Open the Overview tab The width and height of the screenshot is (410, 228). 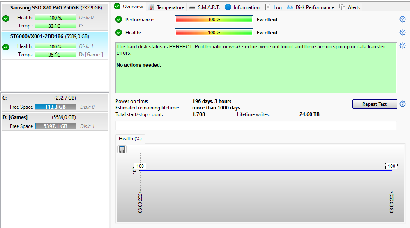coord(129,7)
